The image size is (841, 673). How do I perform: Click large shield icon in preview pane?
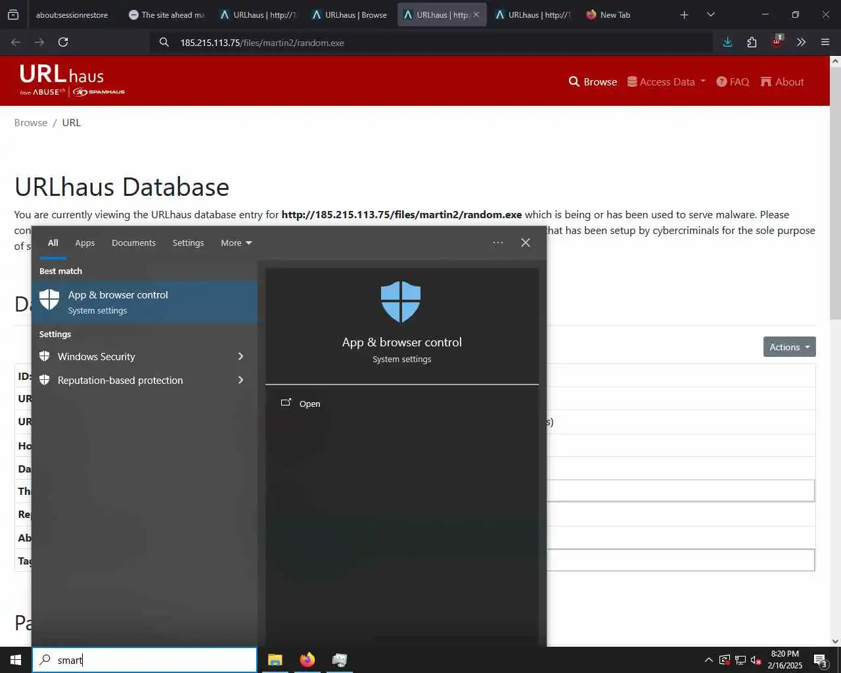(x=401, y=302)
